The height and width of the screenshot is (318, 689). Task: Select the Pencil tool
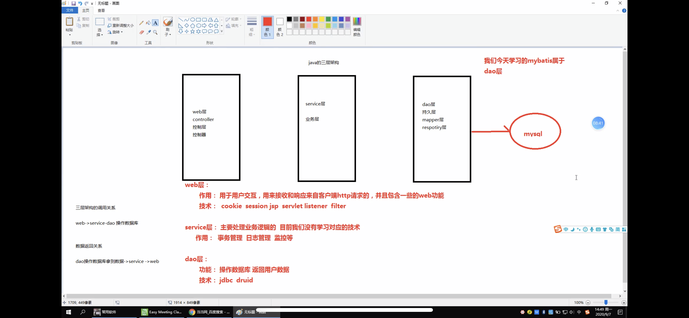point(141,23)
